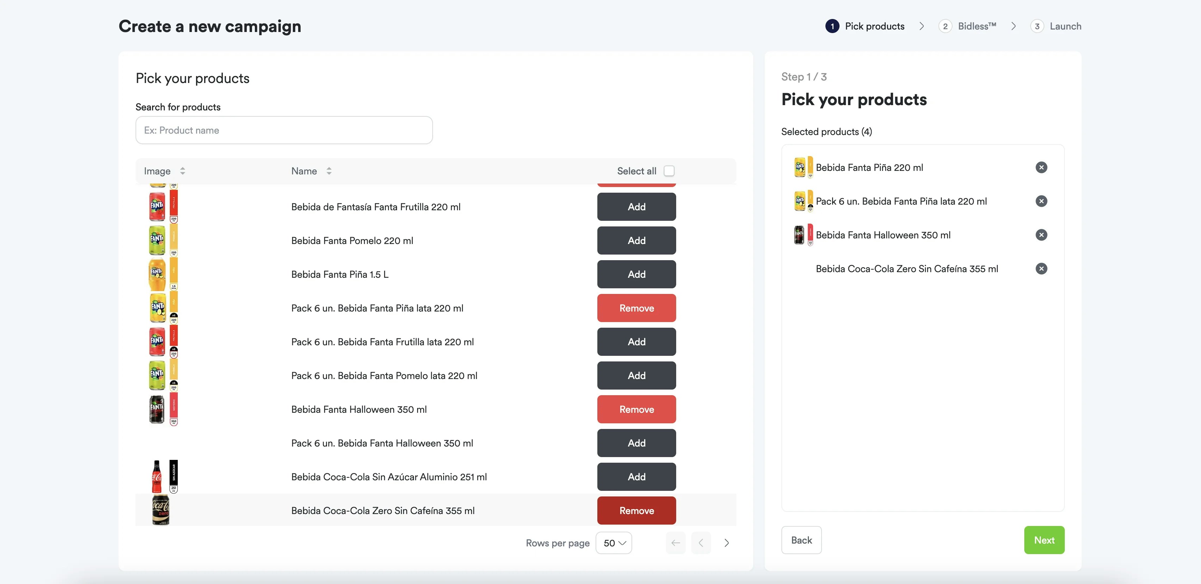
Task: Open step 1 Pick products in the breadcrumb
Action: (865, 26)
